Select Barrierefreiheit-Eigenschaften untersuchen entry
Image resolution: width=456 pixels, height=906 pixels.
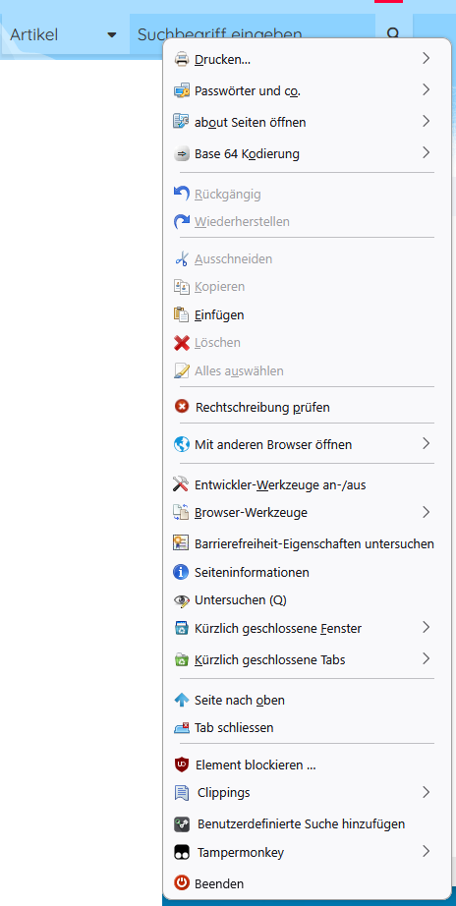tap(307, 543)
